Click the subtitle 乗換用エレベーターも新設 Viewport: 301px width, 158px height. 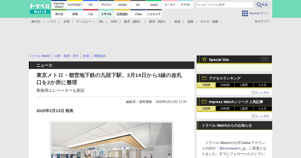tap(60, 90)
